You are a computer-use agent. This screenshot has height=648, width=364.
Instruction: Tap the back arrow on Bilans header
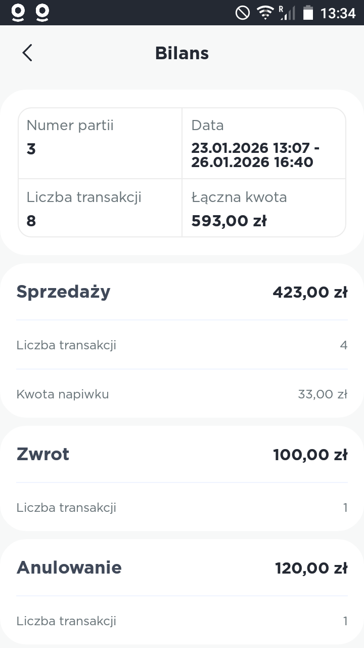pyautogui.click(x=27, y=53)
